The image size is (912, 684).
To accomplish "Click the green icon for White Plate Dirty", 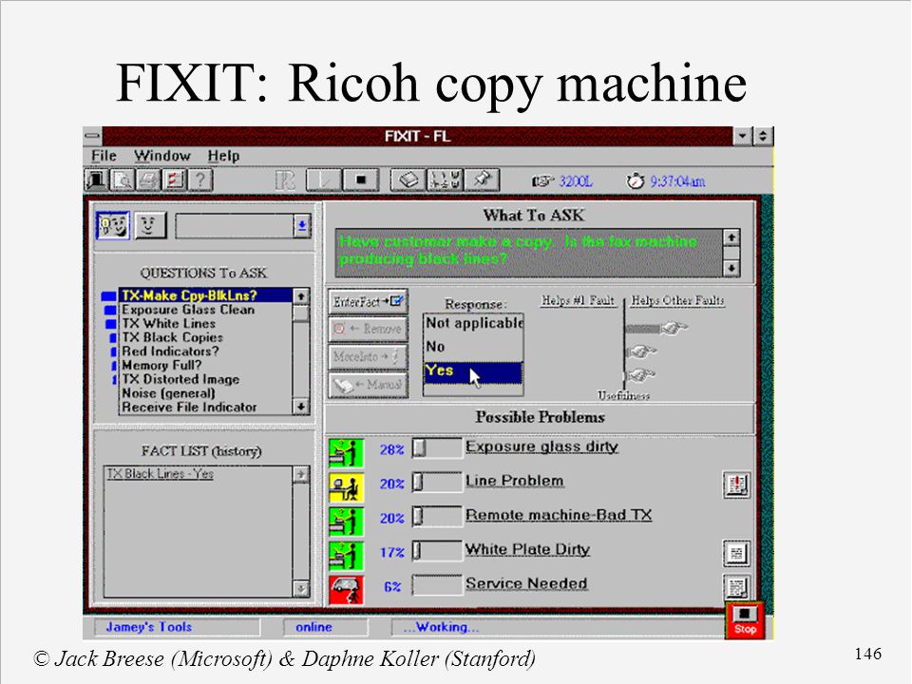I will click(x=346, y=556).
